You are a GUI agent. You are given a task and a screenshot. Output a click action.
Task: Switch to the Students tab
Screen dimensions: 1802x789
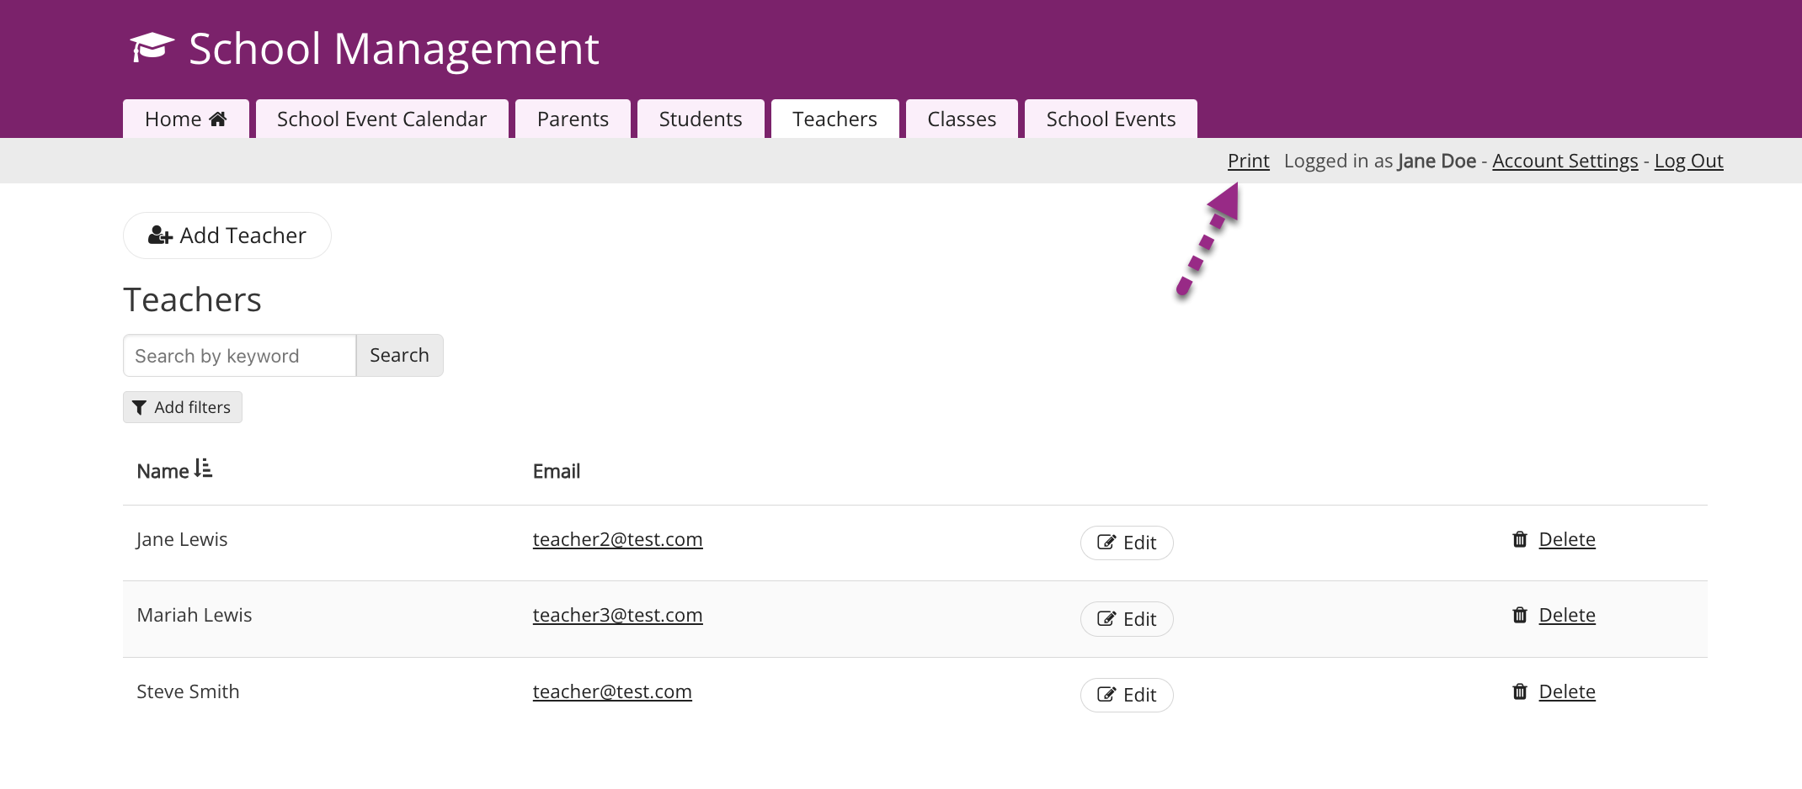coord(701,119)
